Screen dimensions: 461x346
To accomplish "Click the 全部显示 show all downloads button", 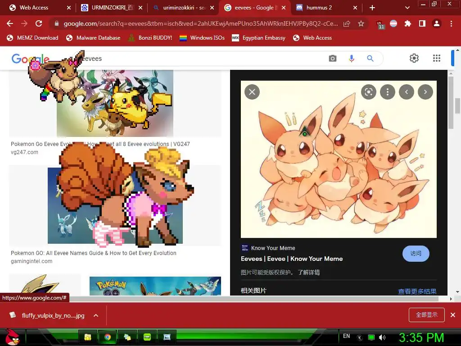I will click(427, 315).
